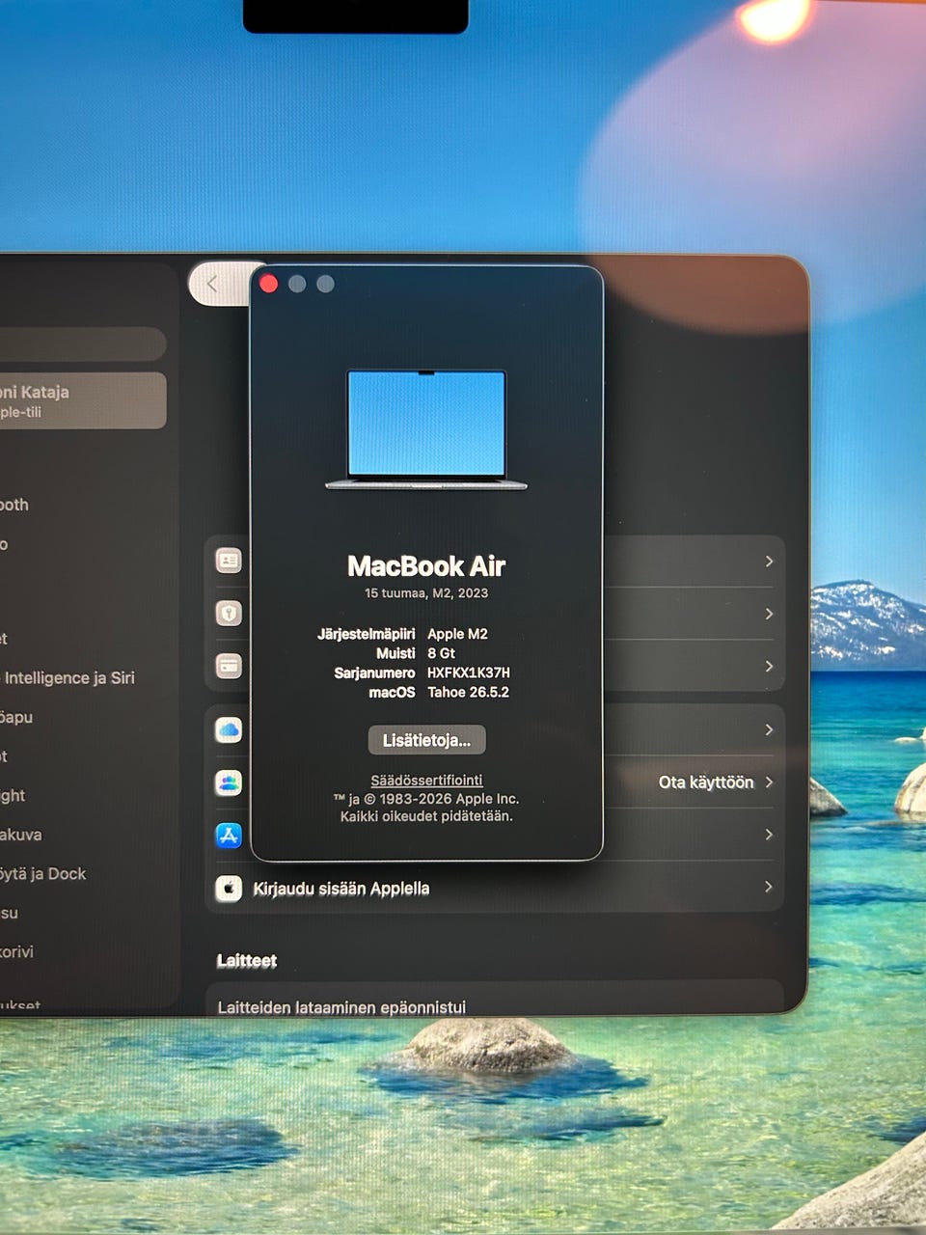Close the MacBook Air about window
The width and height of the screenshot is (926, 1235).
tap(269, 284)
